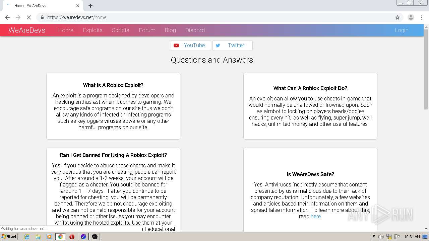
Task: Click the volume speaker tray icon
Action: (x=381, y=237)
